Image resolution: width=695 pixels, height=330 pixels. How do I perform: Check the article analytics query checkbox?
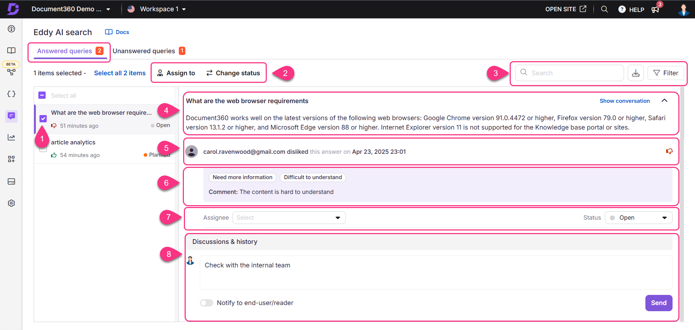(x=43, y=148)
